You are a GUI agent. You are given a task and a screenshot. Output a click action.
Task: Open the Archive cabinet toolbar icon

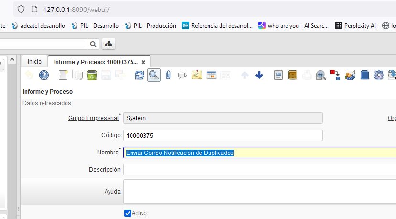(293, 75)
